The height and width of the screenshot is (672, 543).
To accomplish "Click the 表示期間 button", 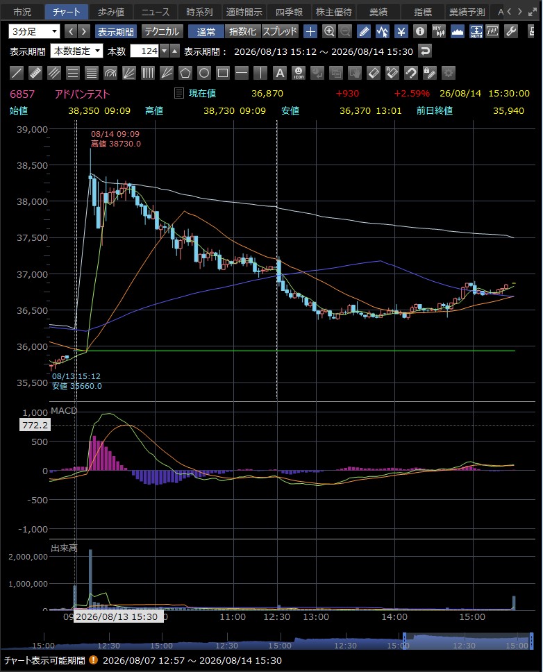I will point(116,31).
